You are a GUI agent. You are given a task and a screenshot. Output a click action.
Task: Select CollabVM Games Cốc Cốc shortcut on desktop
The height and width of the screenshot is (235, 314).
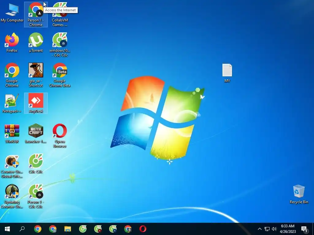pyautogui.click(x=60, y=15)
